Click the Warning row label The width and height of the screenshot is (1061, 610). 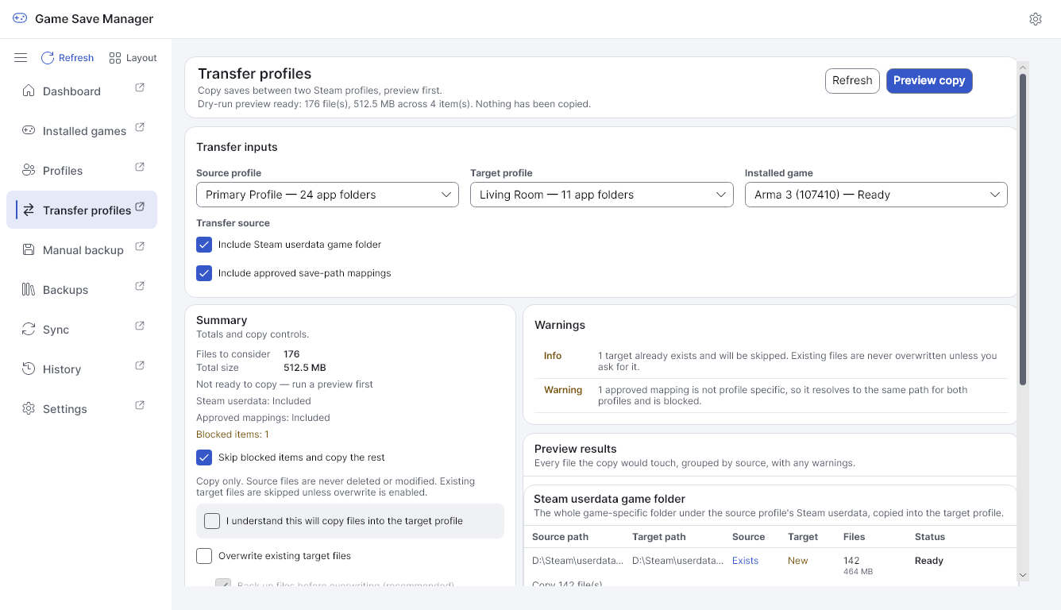coord(563,390)
